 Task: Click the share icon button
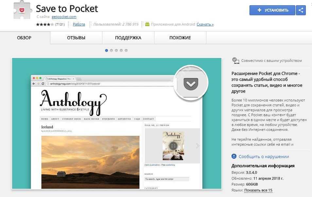pos(301,10)
